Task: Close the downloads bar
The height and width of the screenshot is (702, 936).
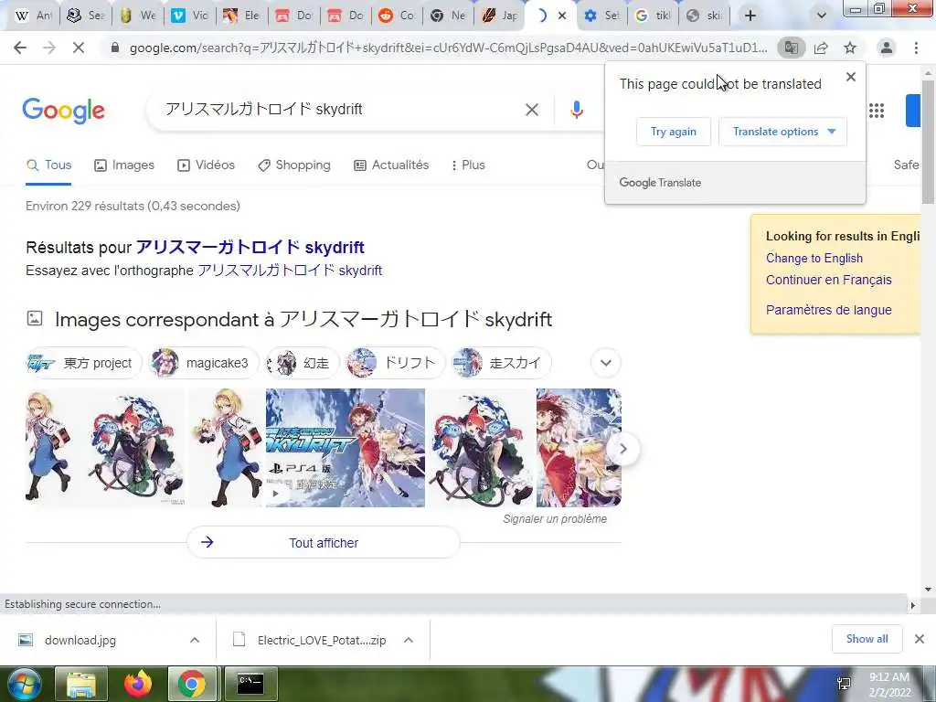Action: click(x=920, y=639)
